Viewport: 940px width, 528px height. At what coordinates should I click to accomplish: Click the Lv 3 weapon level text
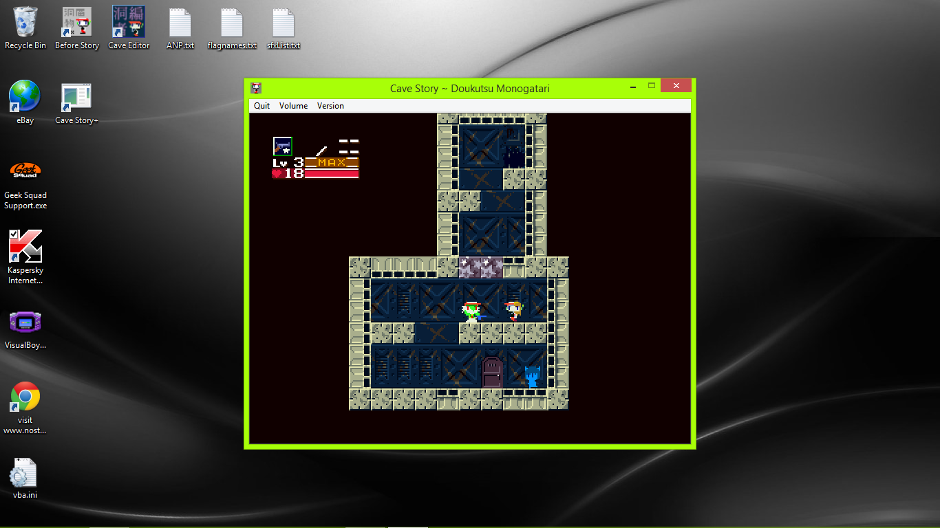(x=288, y=163)
